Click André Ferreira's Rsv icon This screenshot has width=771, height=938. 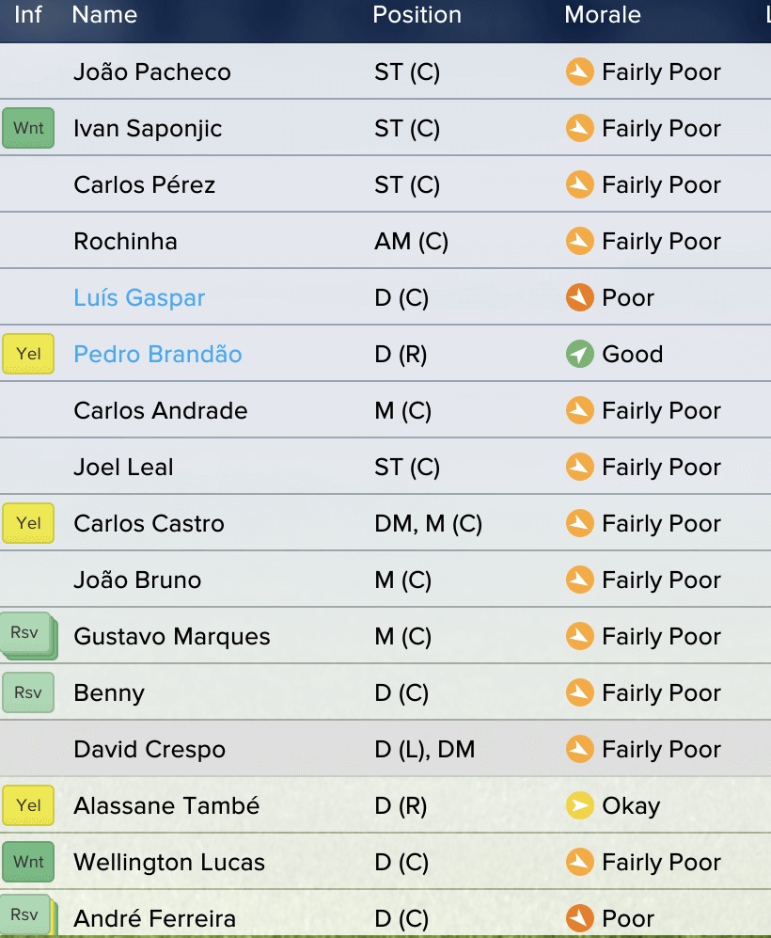[x=28, y=915]
